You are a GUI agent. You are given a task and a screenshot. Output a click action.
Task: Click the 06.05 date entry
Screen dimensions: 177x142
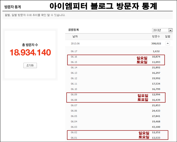[74, 116]
